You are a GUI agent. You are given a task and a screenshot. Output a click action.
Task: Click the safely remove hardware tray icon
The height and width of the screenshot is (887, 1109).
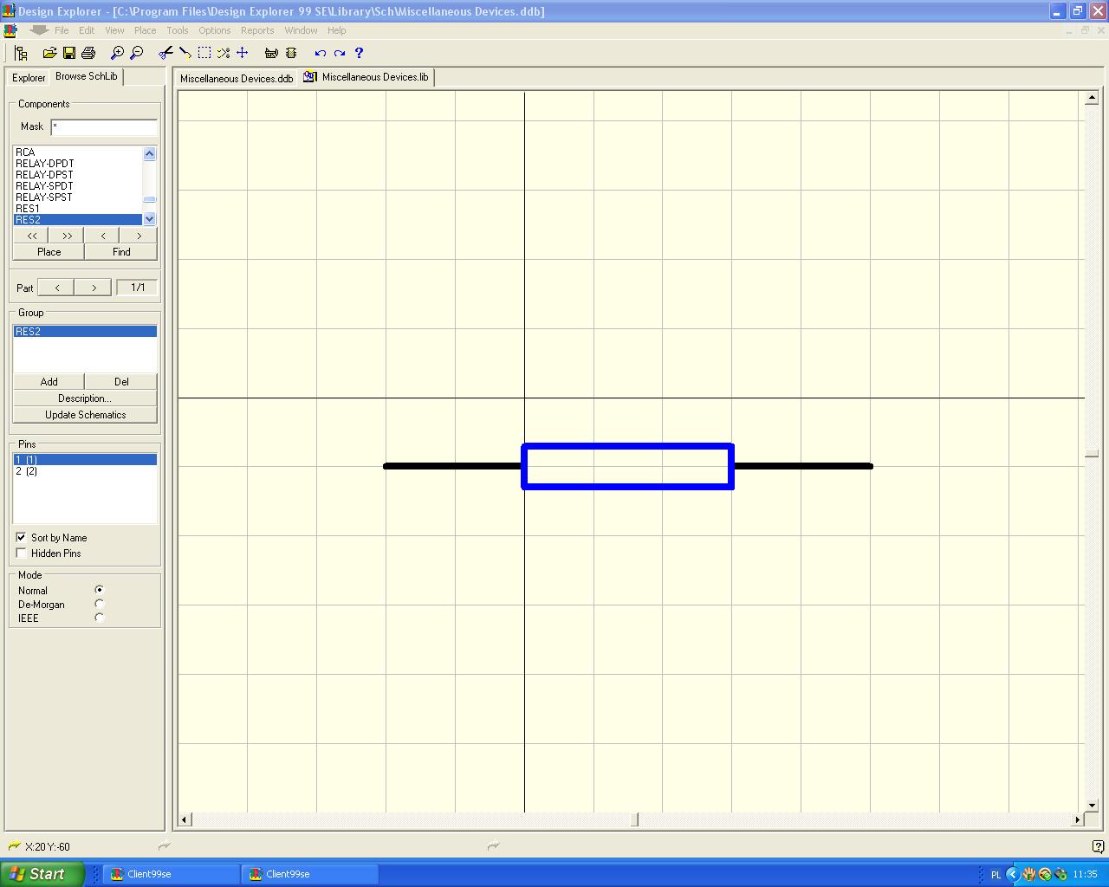click(x=1060, y=874)
